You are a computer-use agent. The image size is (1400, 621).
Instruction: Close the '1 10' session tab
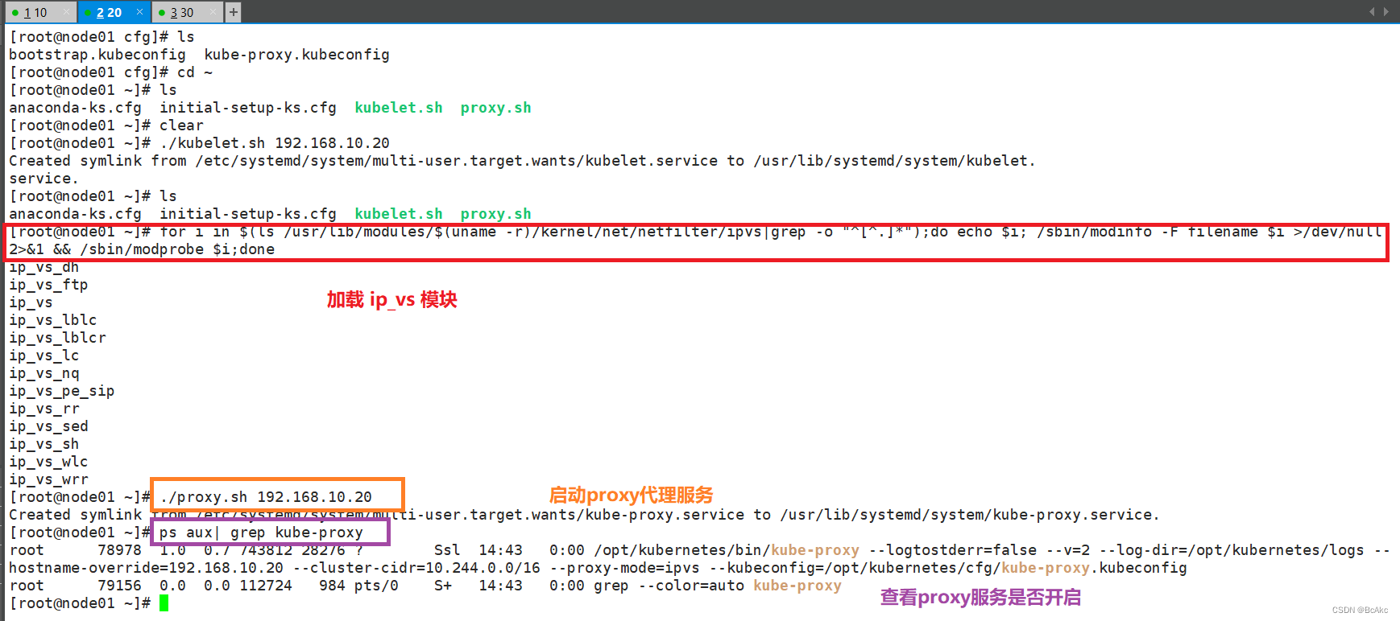tap(66, 12)
